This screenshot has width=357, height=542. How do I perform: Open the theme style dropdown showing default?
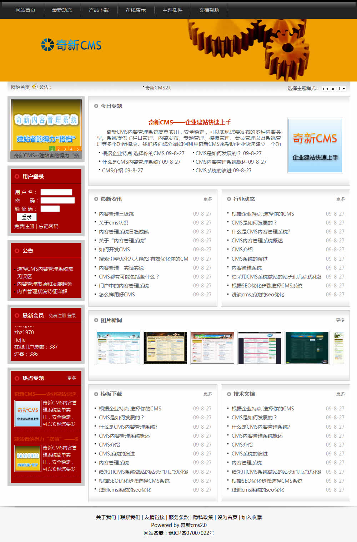coord(333,88)
